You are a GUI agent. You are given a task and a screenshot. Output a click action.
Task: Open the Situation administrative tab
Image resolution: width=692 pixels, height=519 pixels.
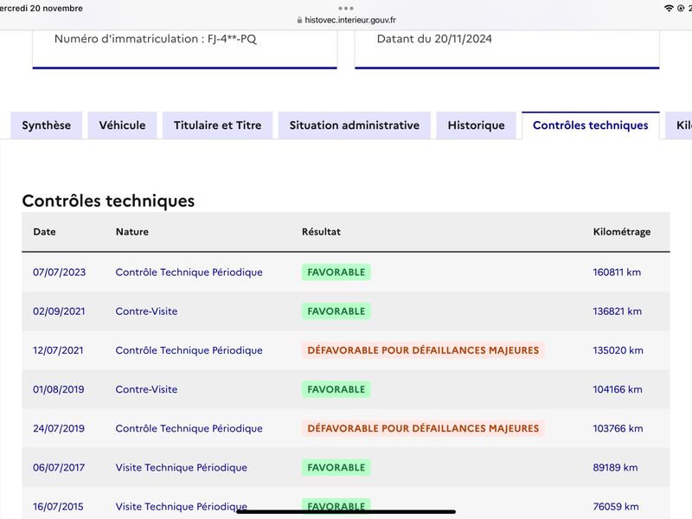pos(355,125)
